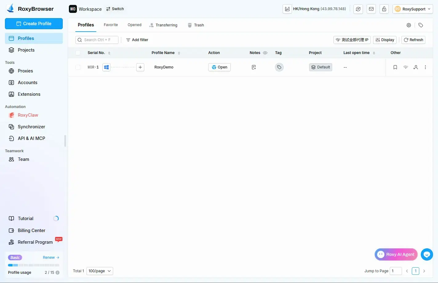Click the Create Profile button
This screenshot has height=283, width=438.
[x=34, y=24]
